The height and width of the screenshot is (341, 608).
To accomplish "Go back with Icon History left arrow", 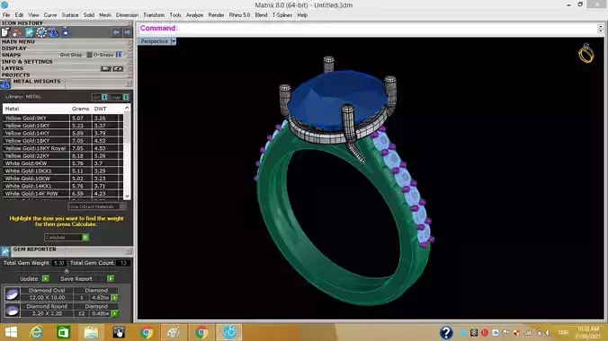I will pos(116,32).
